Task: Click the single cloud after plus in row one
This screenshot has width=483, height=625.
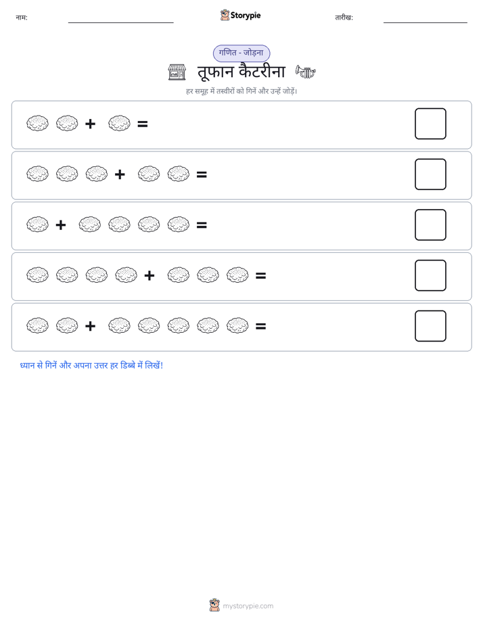Action: tap(119, 123)
